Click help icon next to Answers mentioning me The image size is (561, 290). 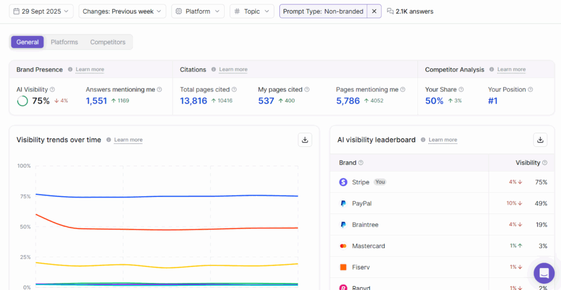[x=159, y=90]
